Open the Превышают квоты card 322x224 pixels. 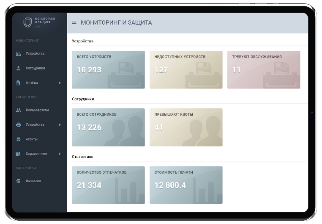(x=186, y=127)
